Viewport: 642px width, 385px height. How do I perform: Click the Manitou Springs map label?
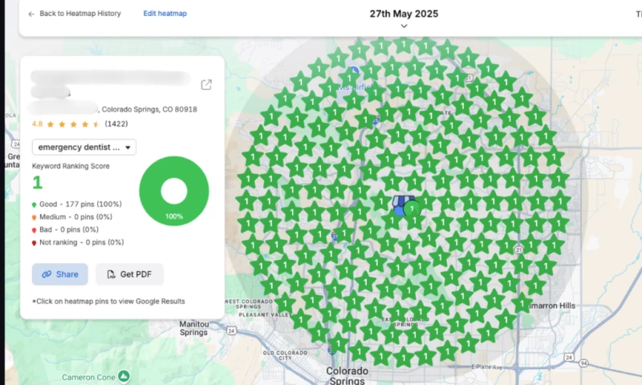(193, 327)
